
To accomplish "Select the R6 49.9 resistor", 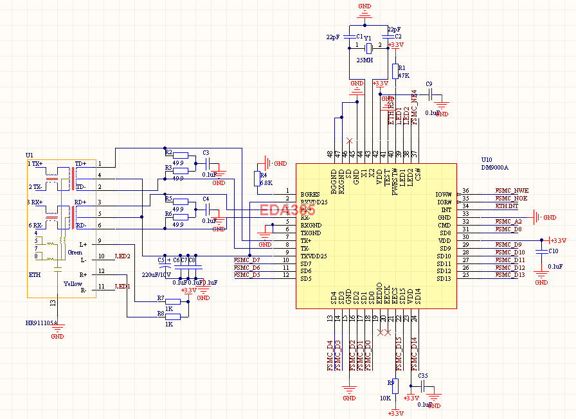I will (x=181, y=217).
